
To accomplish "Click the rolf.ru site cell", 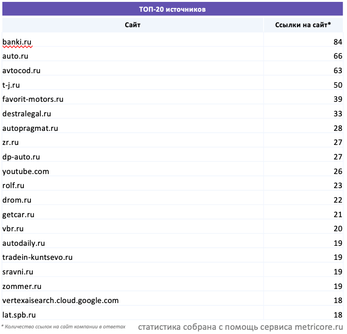I will coord(14,186).
